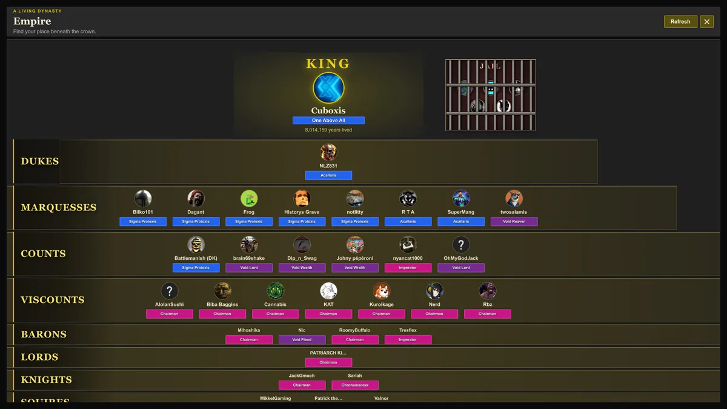Click the name RoomyBuffalo
The height and width of the screenshot is (409, 727).
pyautogui.click(x=355, y=330)
